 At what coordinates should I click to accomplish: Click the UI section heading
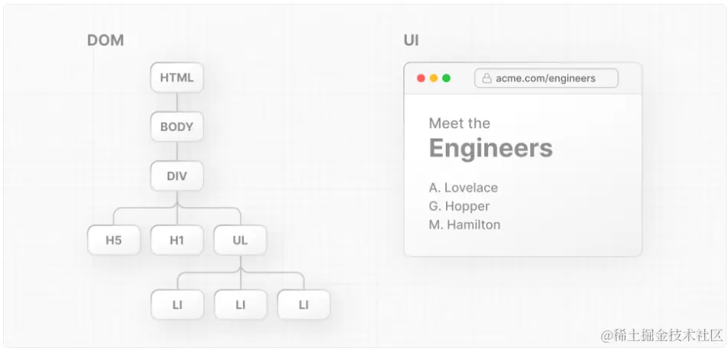point(412,41)
